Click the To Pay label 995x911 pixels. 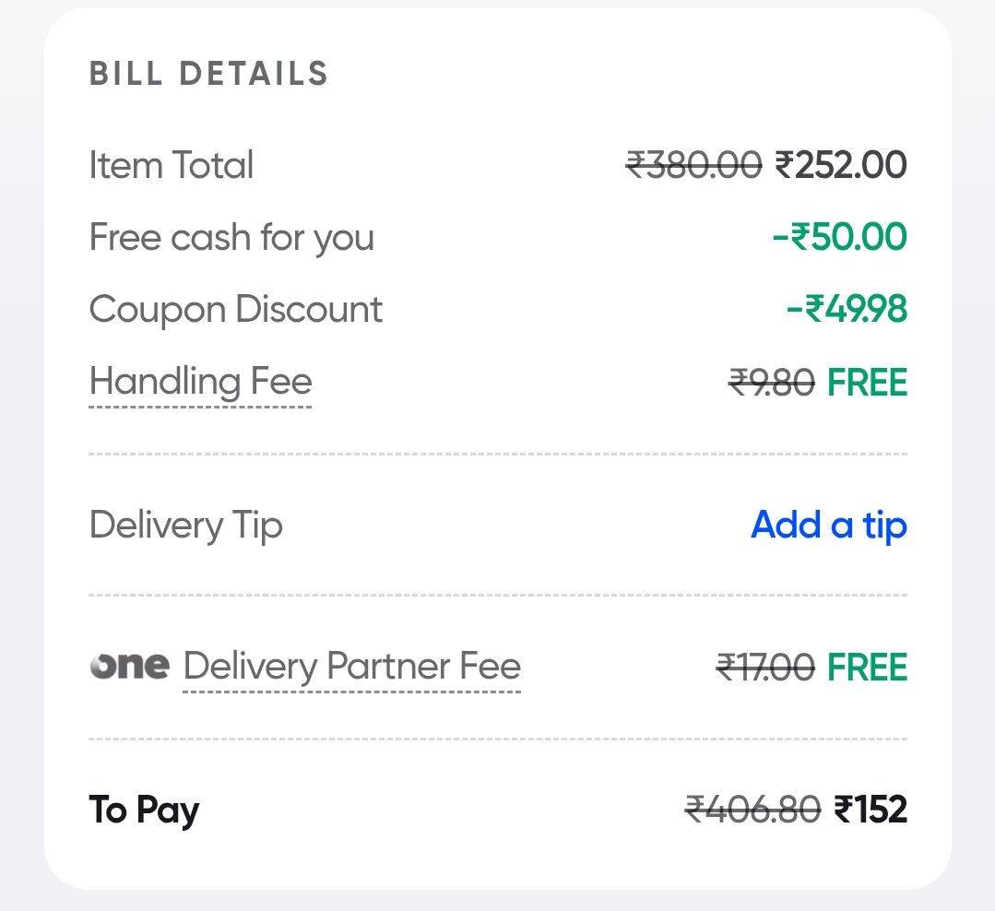click(x=144, y=810)
